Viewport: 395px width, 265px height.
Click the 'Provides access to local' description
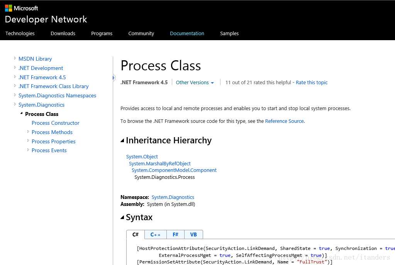tap(236, 109)
